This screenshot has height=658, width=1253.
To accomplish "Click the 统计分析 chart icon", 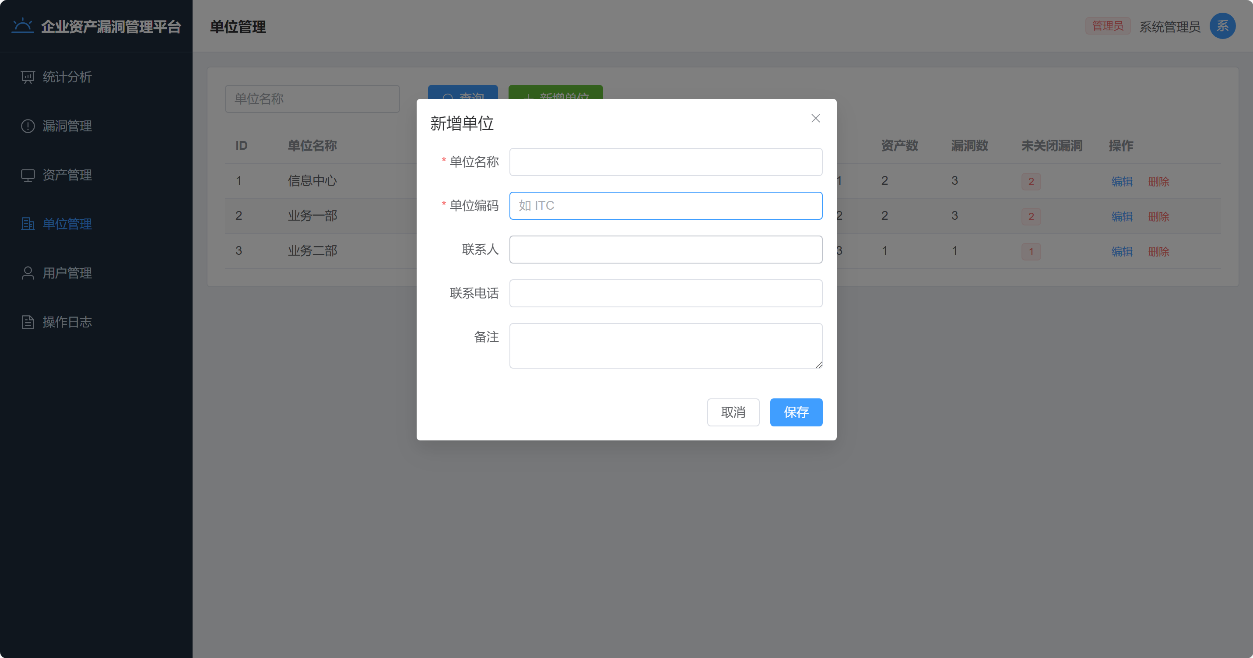I will 28,77.
